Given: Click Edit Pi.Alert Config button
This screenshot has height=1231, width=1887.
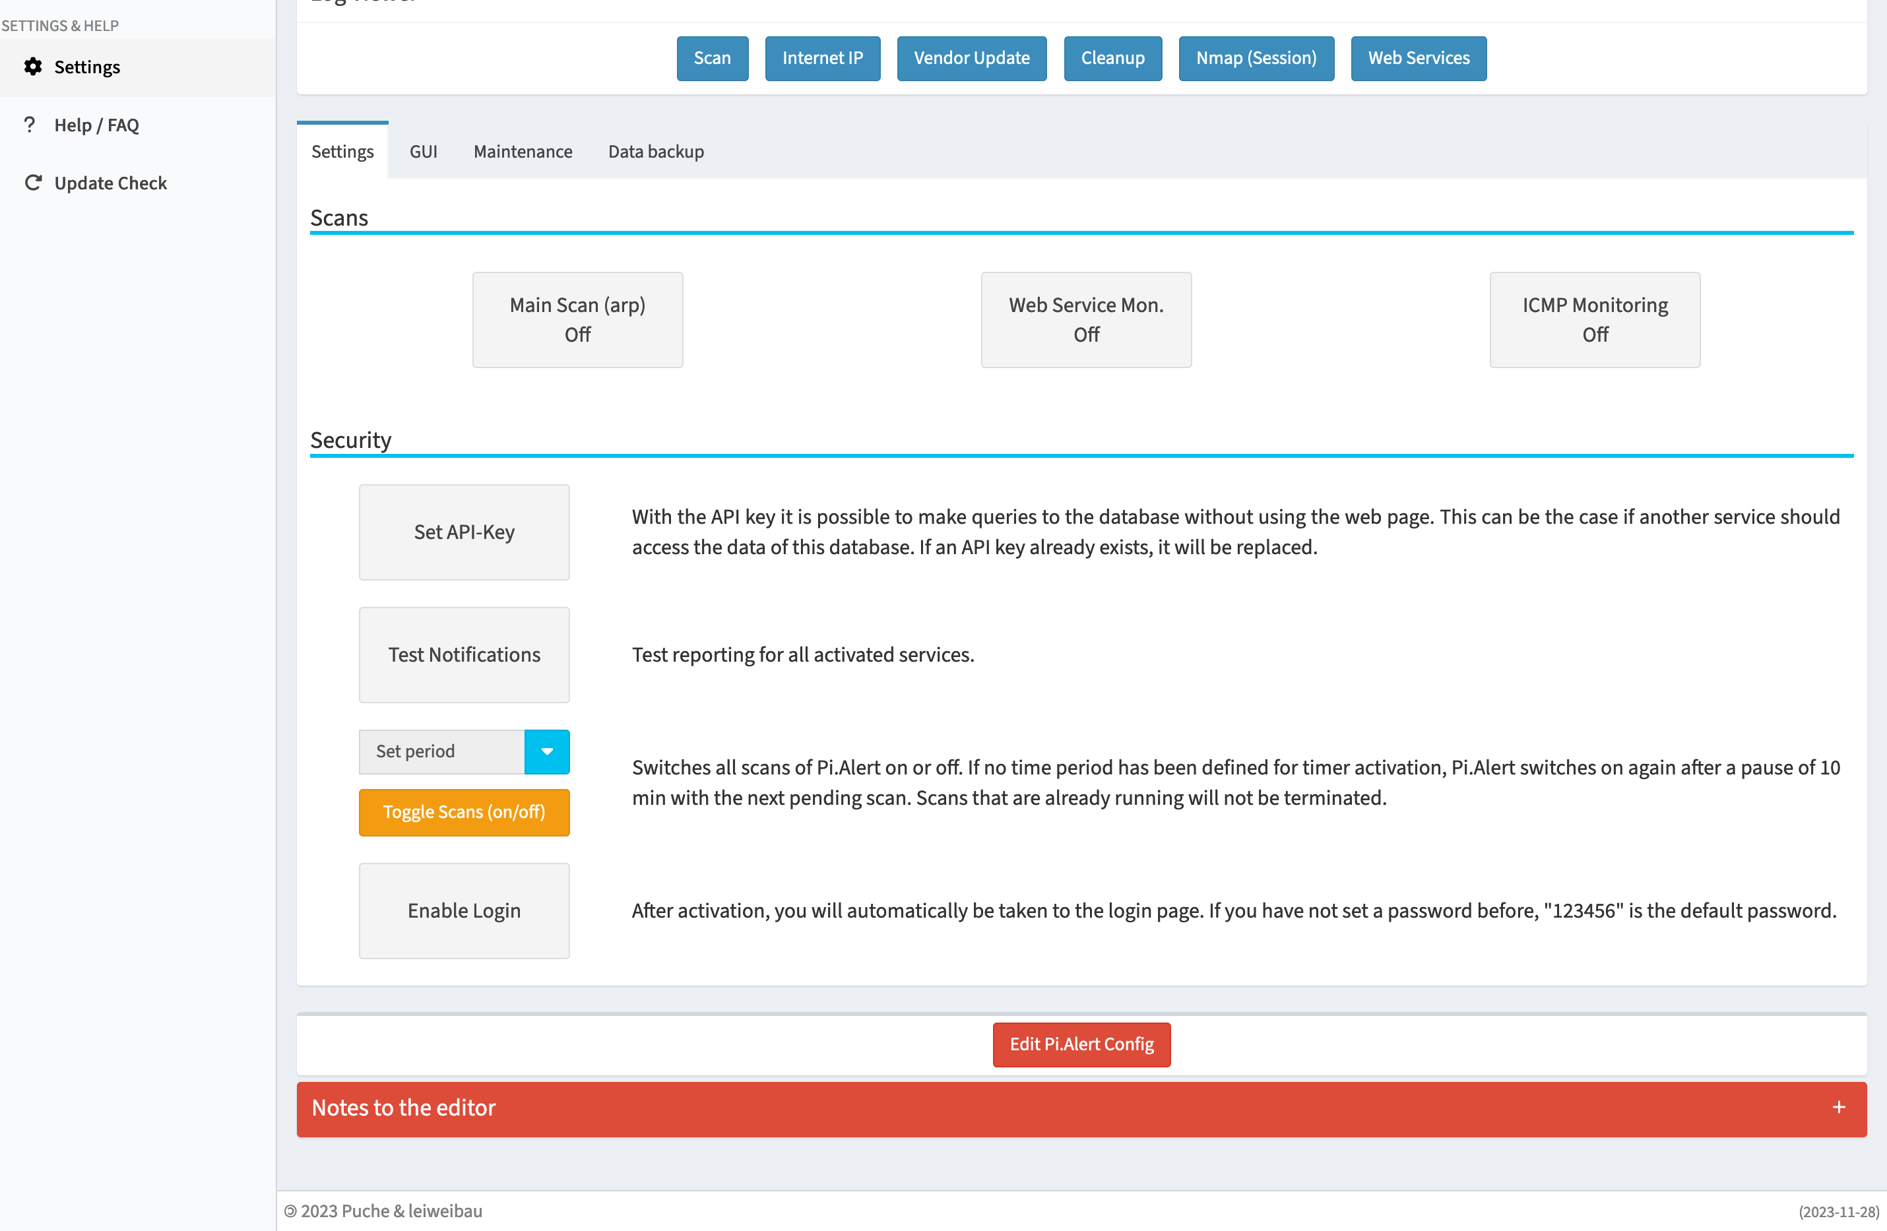Looking at the screenshot, I should tap(1081, 1044).
